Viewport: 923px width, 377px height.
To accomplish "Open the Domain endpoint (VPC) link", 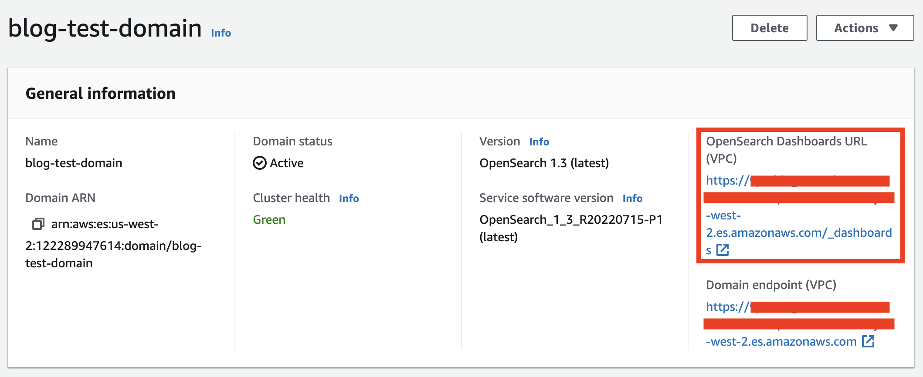I will pos(799,324).
